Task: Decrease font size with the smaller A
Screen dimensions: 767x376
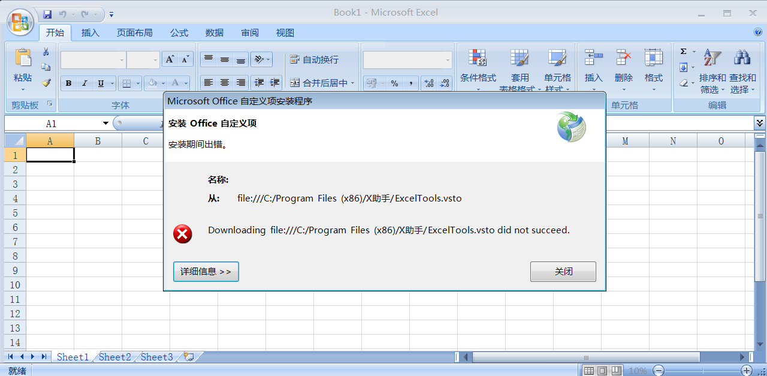Action: 186,59
